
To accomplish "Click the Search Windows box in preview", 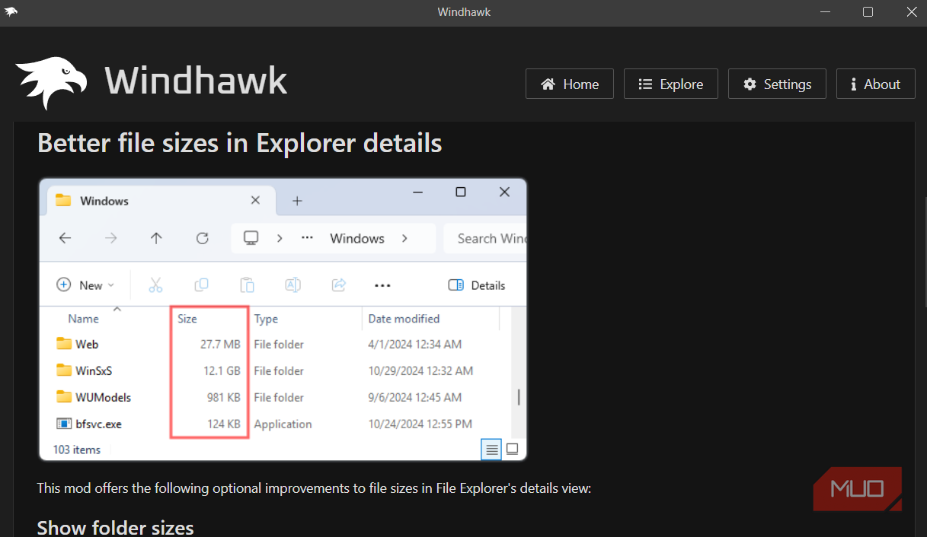I will point(484,238).
